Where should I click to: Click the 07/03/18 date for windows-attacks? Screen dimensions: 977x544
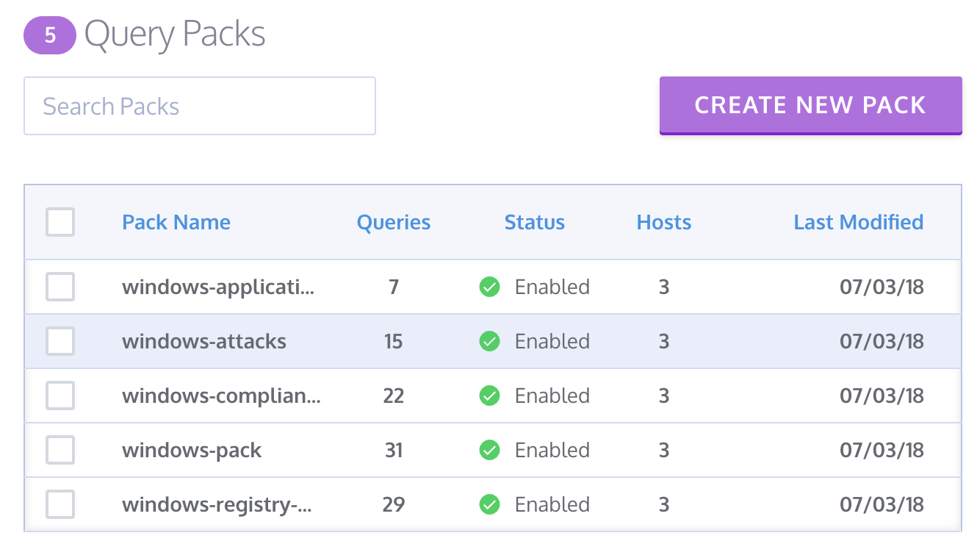tap(882, 341)
